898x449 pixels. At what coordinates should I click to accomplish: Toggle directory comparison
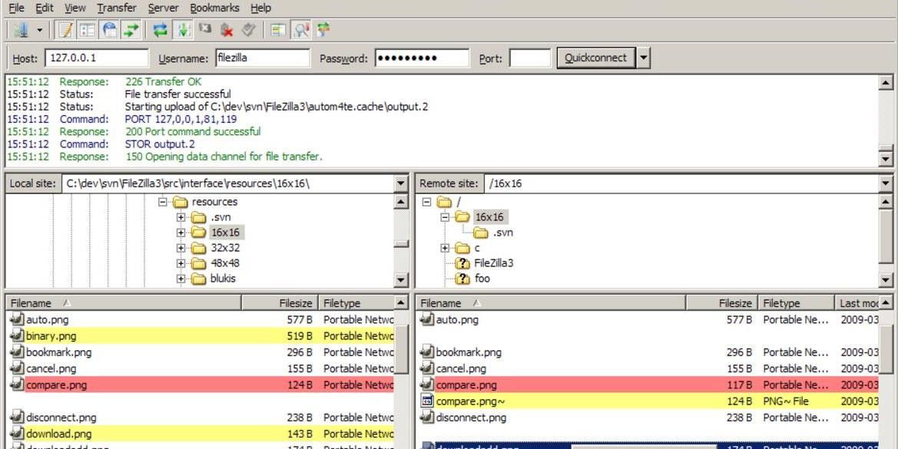[x=300, y=30]
